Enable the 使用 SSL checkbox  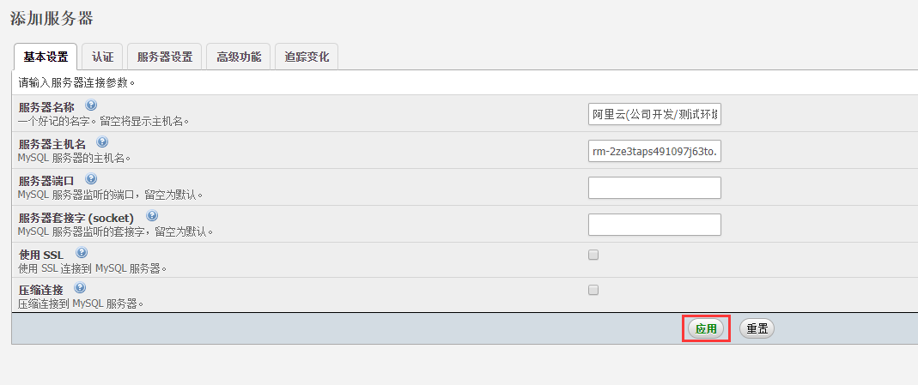[x=593, y=255]
